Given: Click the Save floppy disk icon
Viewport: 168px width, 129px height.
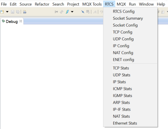Looking at the screenshot, I should 12,12.
